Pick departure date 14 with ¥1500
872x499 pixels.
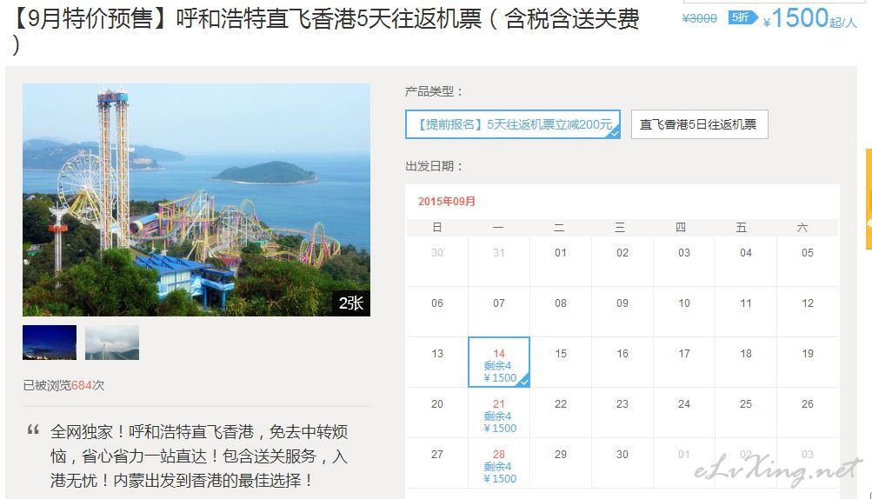(x=499, y=363)
